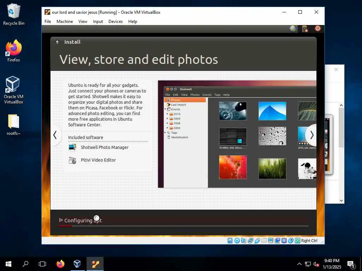Click the scrollbar thumb in the background window

(341, 128)
